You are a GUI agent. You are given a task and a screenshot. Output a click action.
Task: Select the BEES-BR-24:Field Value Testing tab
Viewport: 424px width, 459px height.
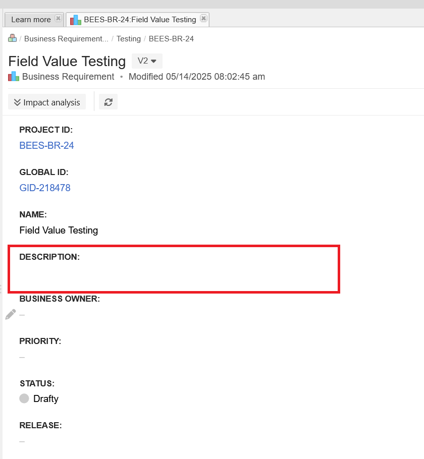point(140,20)
